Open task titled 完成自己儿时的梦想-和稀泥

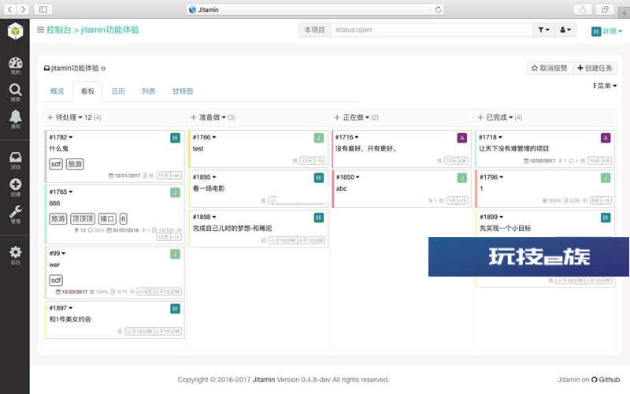pyautogui.click(x=232, y=229)
